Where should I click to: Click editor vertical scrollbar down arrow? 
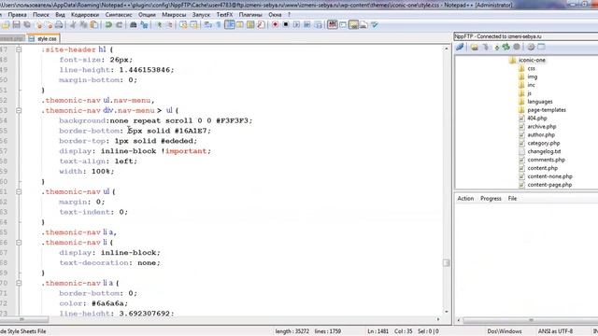pyautogui.click(x=447, y=312)
